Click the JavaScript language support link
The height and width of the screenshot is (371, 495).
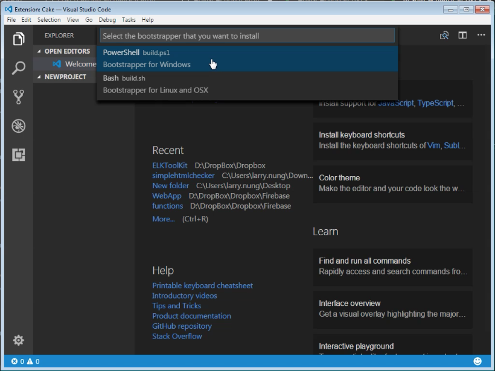pos(396,103)
